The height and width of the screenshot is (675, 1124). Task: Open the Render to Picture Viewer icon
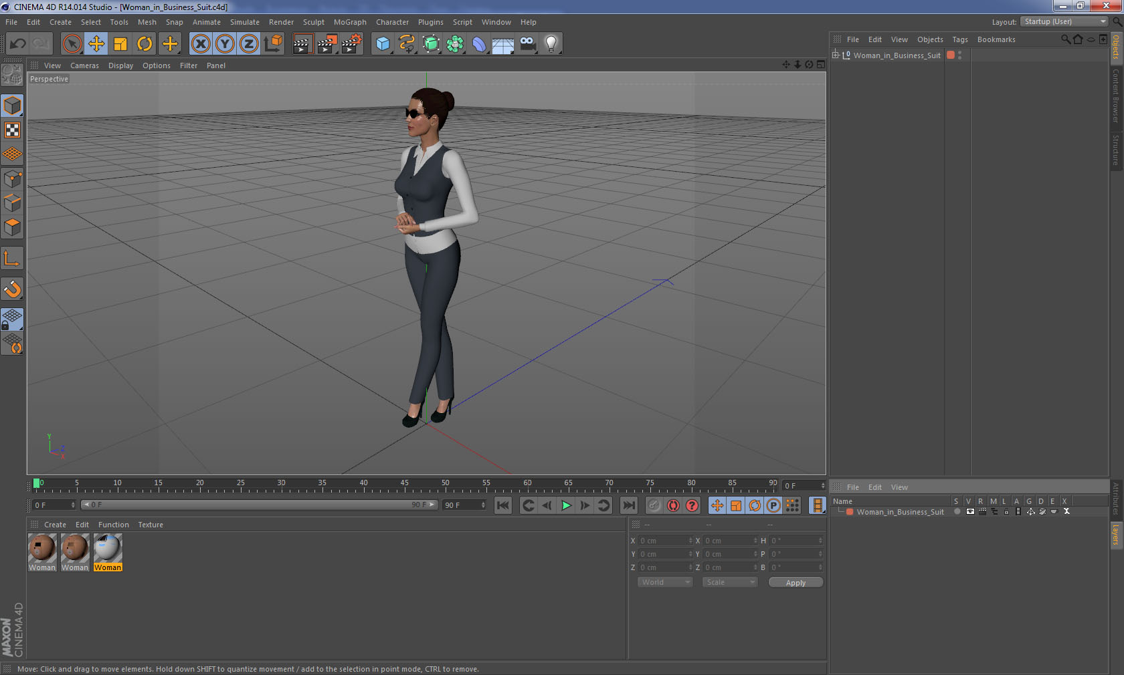tap(327, 44)
